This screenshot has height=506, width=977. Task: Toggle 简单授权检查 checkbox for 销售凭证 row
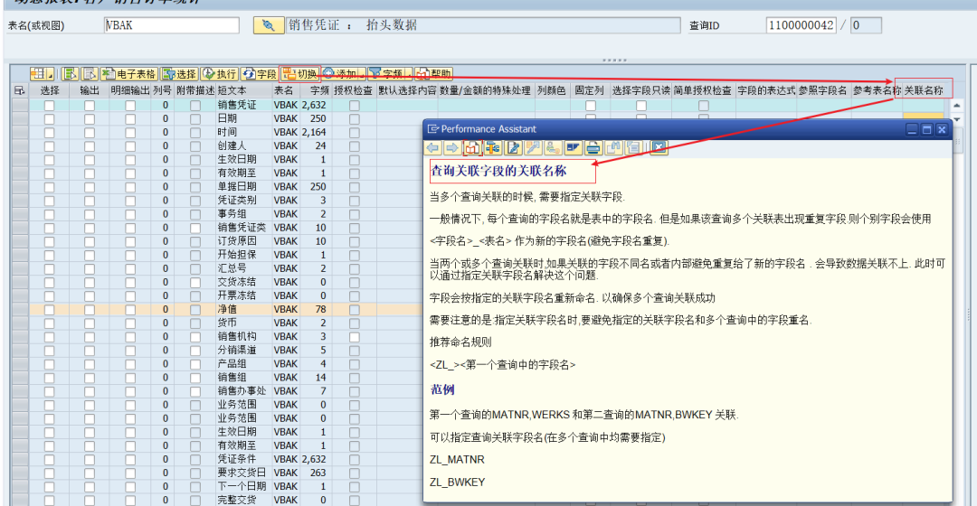(704, 105)
